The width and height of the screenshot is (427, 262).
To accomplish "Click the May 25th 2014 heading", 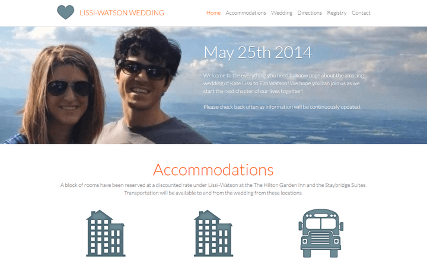I will pyautogui.click(x=257, y=52).
